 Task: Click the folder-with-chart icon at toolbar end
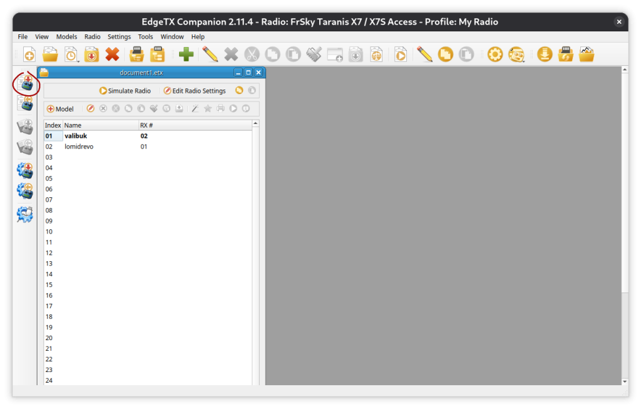coord(587,54)
